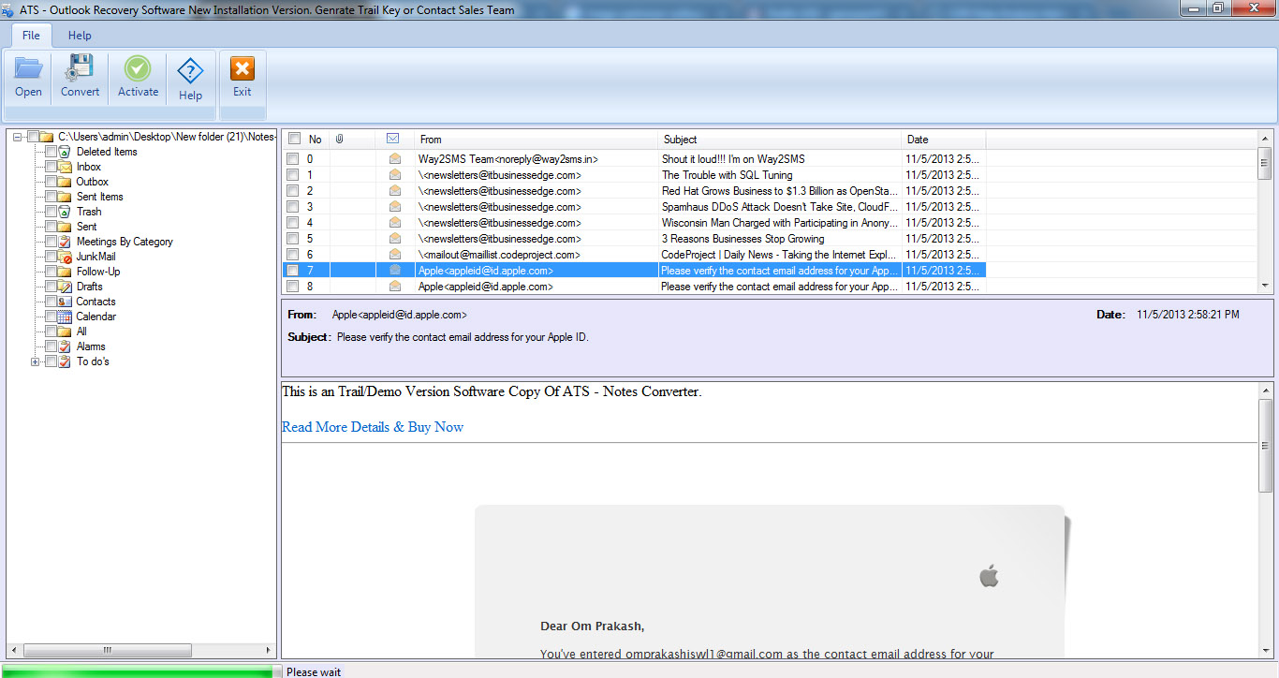Screen dimensions: 1279x678
Task: Open the Read More Details & Buy Now link
Action: [372, 426]
